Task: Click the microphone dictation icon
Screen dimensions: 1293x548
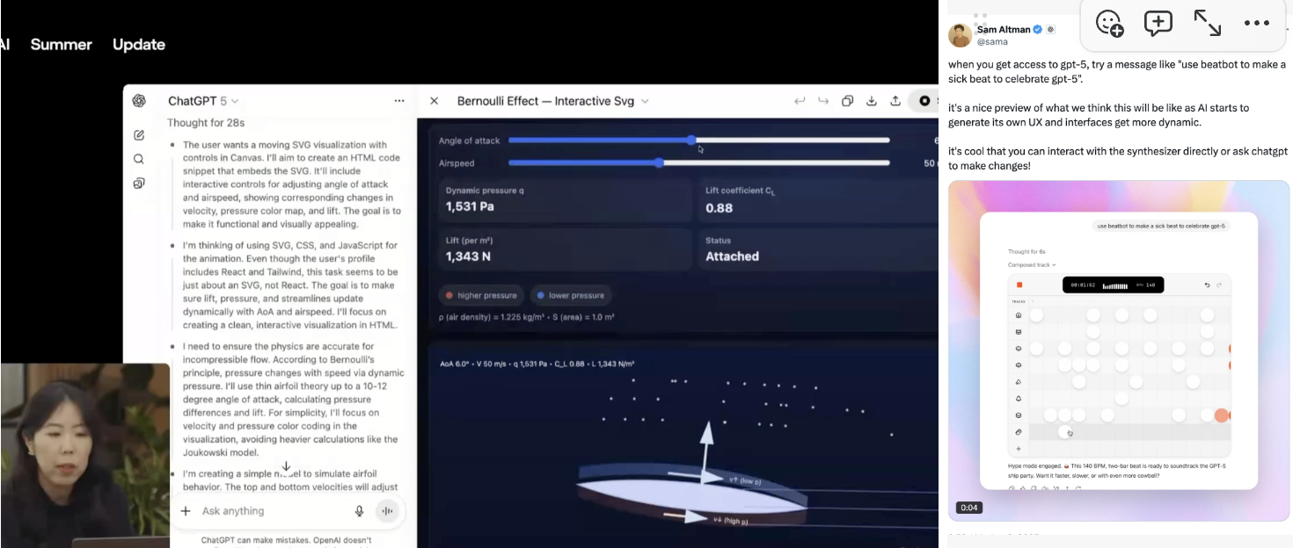Action: pos(359,511)
